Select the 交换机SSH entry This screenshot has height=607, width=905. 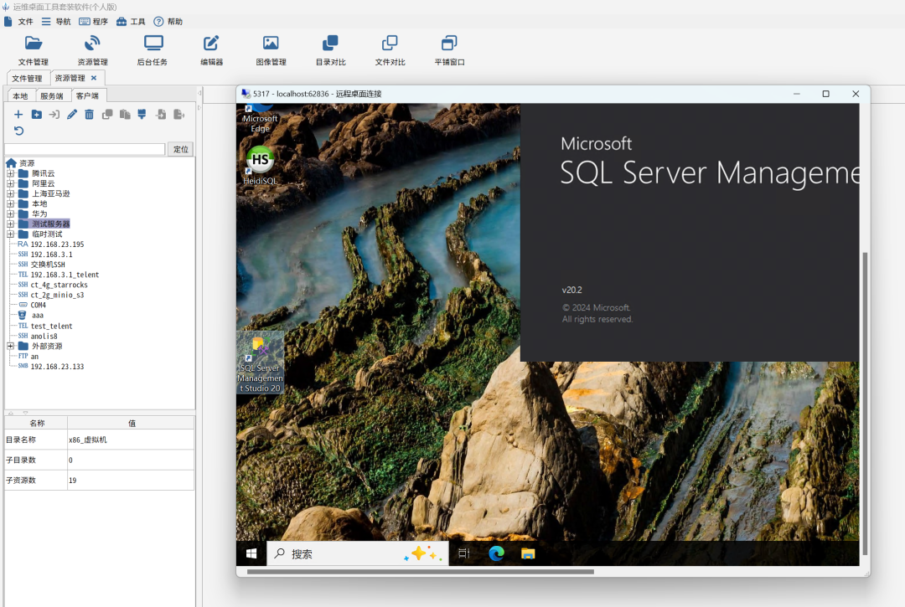42,265
